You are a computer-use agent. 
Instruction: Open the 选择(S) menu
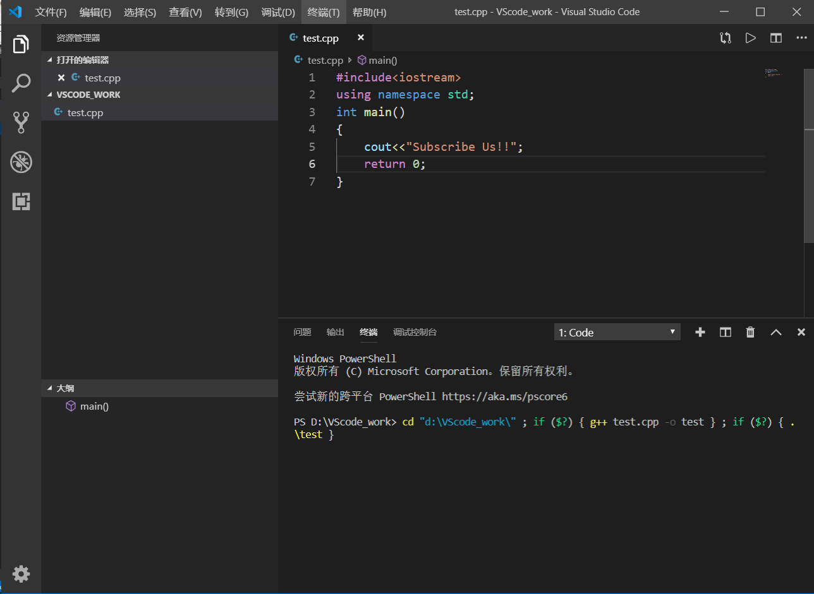140,12
